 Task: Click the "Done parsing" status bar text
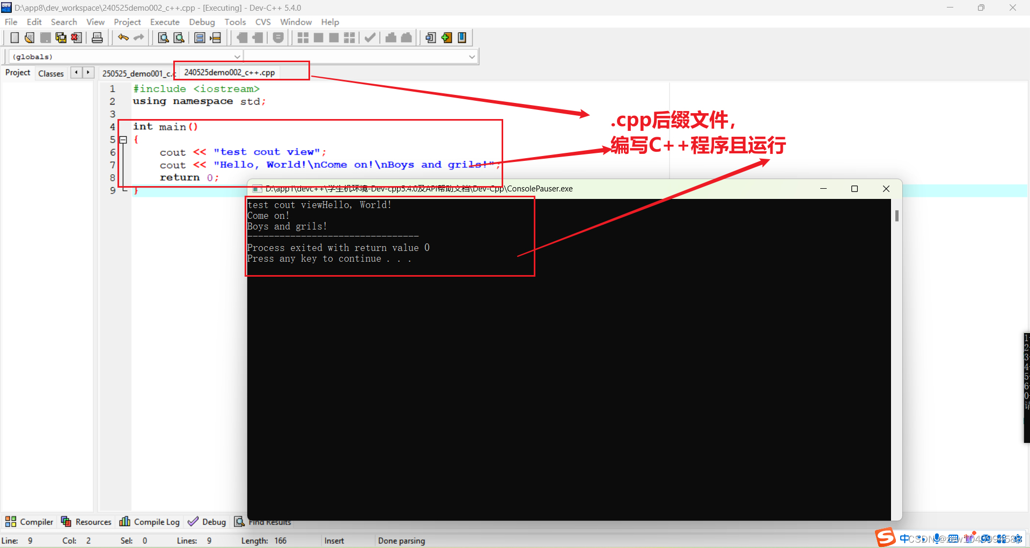401,540
